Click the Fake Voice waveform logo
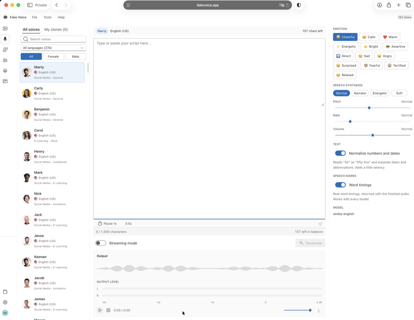Screen dimensions: 414x320 5,17
